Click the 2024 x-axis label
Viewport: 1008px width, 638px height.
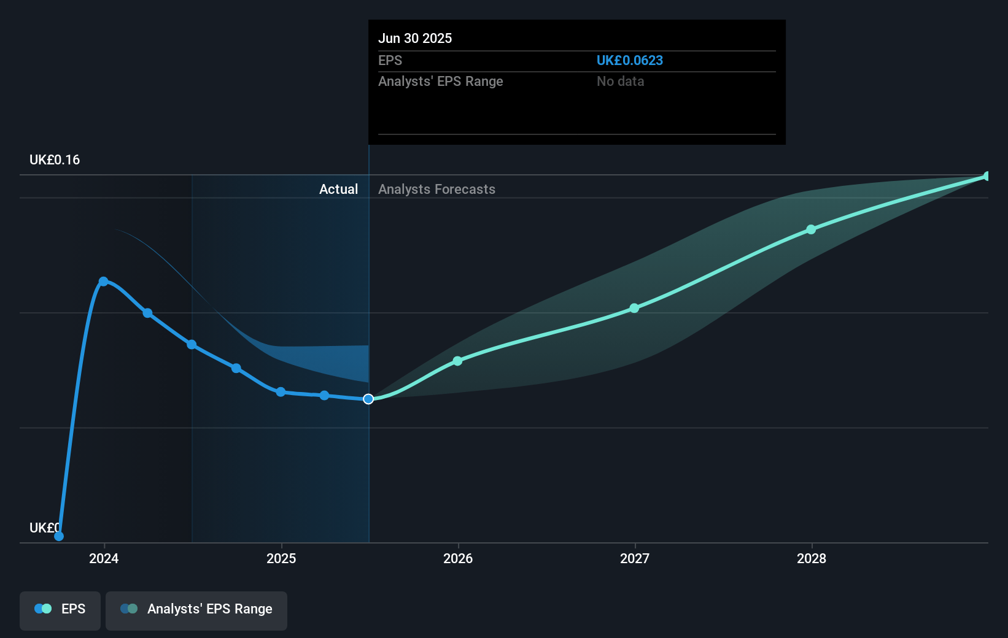(x=104, y=558)
